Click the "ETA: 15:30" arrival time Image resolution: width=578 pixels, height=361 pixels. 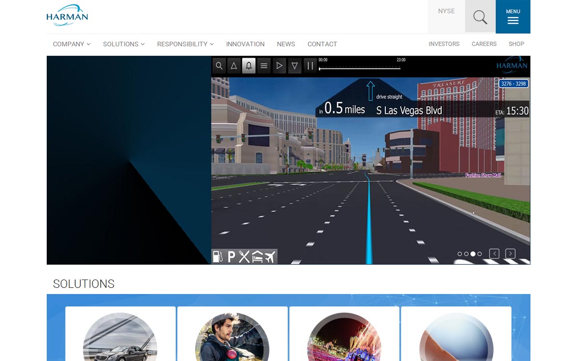512,111
